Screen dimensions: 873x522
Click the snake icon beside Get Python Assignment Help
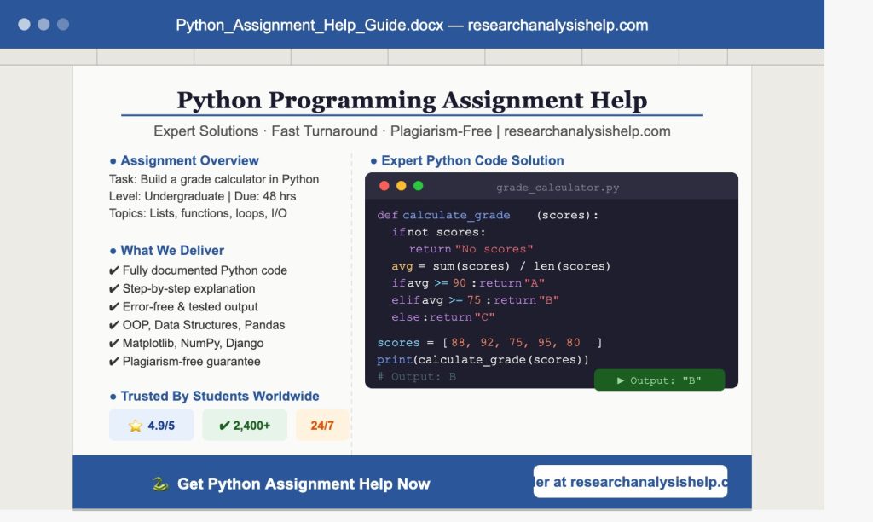(x=160, y=484)
